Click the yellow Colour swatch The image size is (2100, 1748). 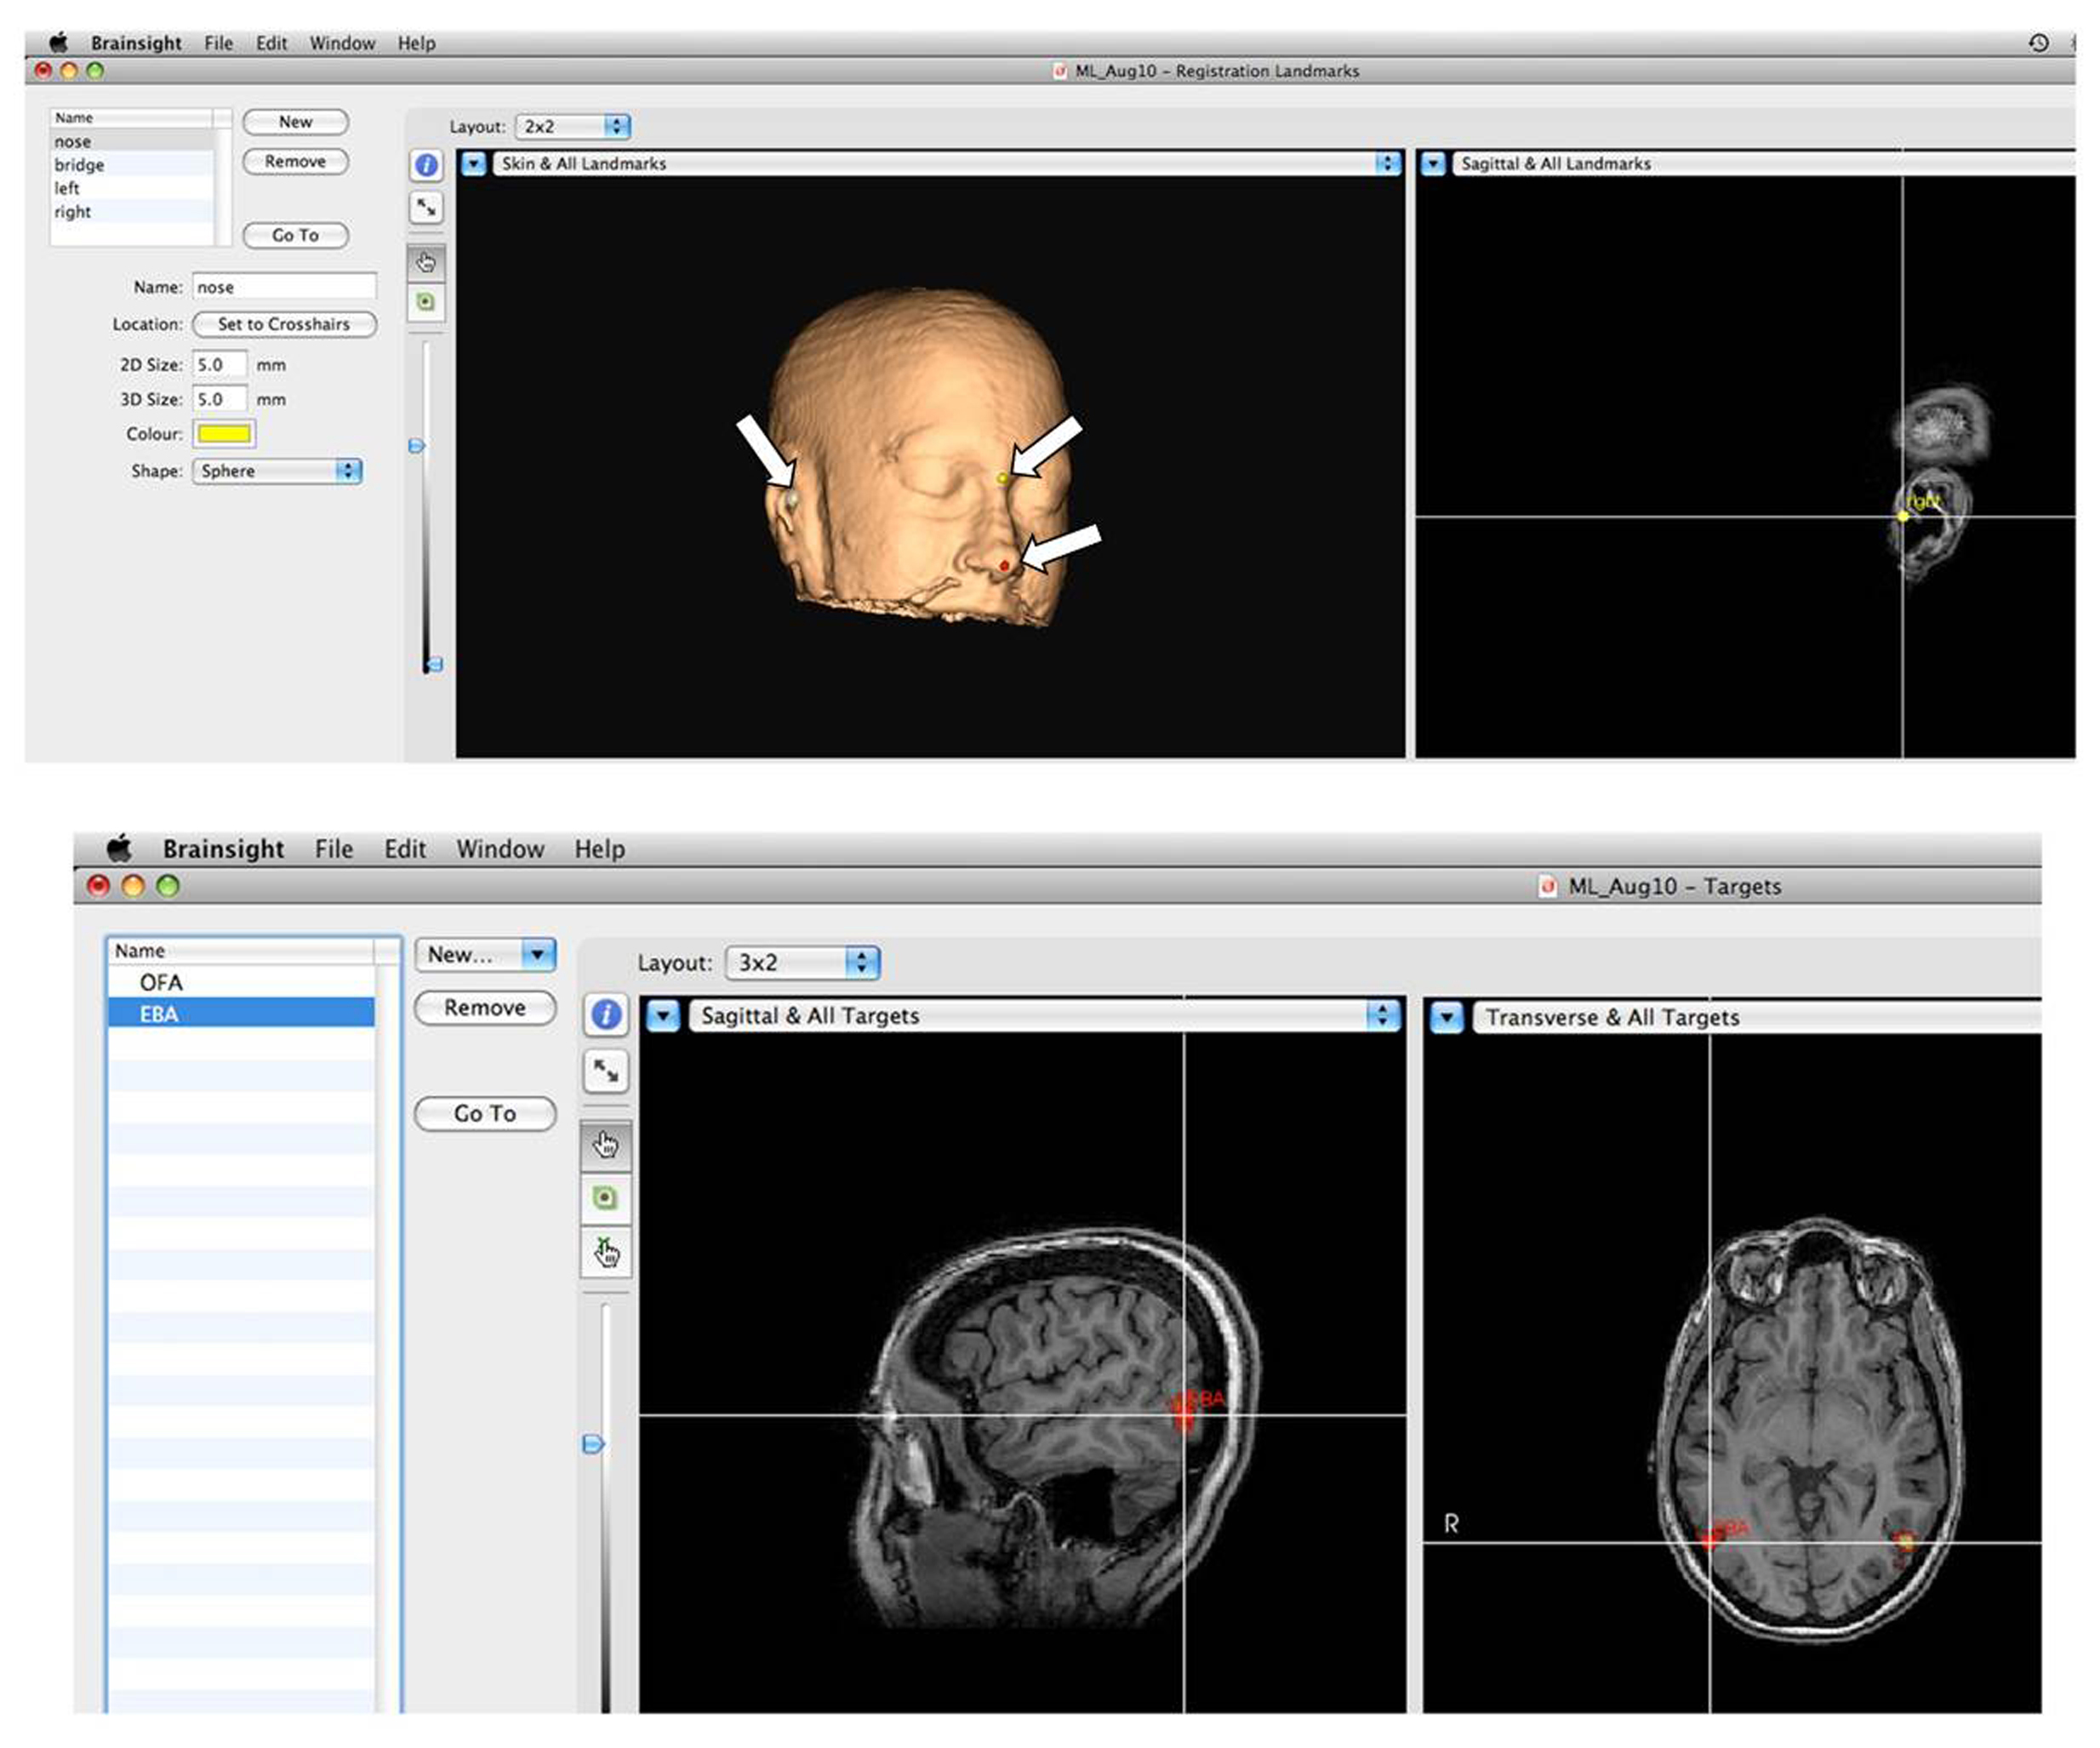(x=224, y=434)
